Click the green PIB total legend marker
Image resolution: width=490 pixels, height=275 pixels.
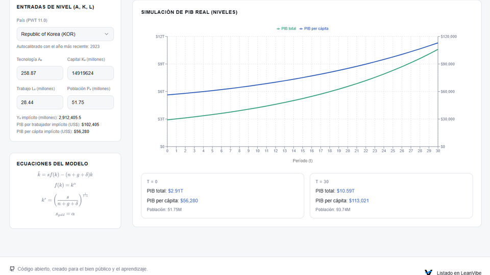(279, 29)
